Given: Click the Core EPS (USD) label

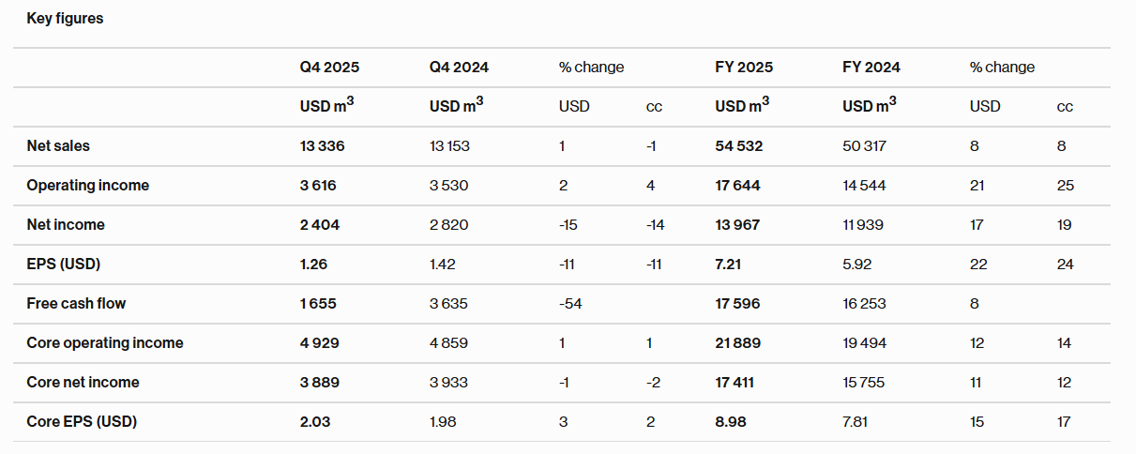Looking at the screenshot, I should 82,422.
